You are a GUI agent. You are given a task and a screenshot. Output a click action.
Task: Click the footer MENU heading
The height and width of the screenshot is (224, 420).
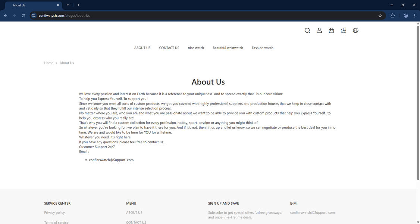[x=131, y=204]
